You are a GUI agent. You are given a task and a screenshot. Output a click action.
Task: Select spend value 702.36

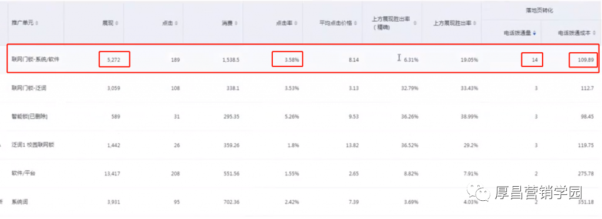pos(232,202)
